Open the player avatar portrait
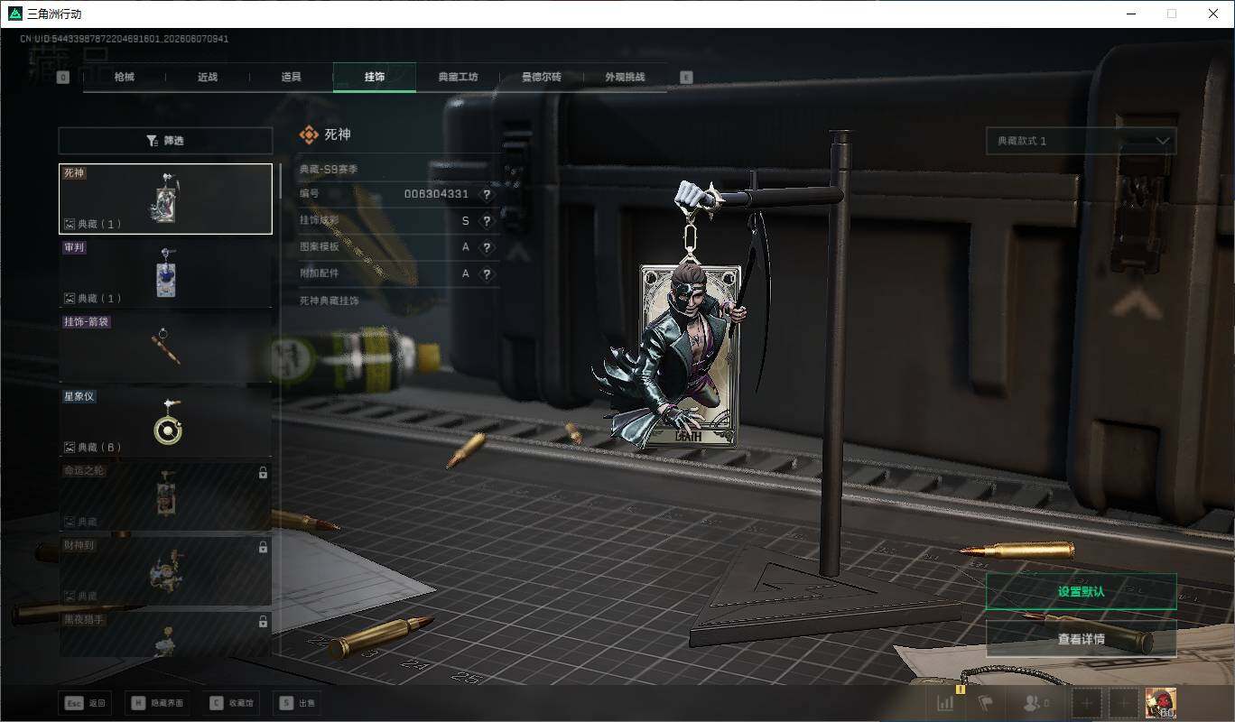The height and width of the screenshot is (722, 1235). point(1160,703)
